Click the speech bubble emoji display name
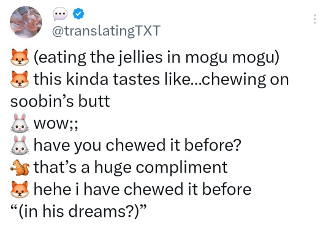Image resolution: width=331 pixels, height=226 pixels. [x=60, y=13]
